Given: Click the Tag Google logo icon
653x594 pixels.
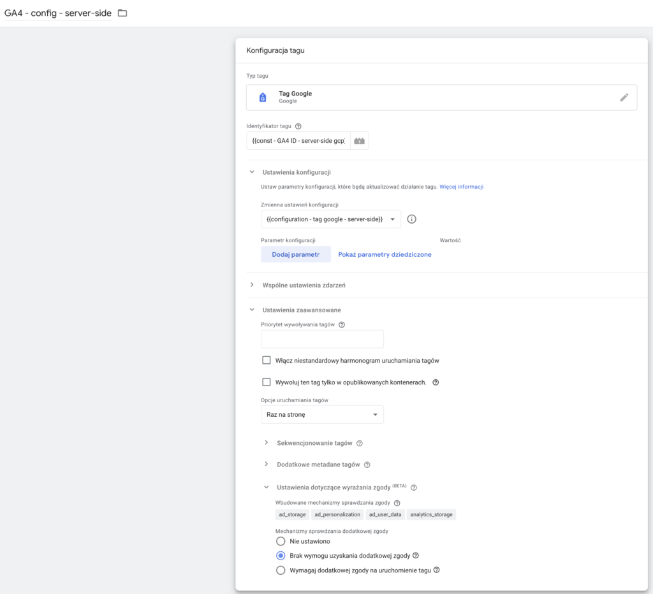Looking at the screenshot, I should [263, 98].
